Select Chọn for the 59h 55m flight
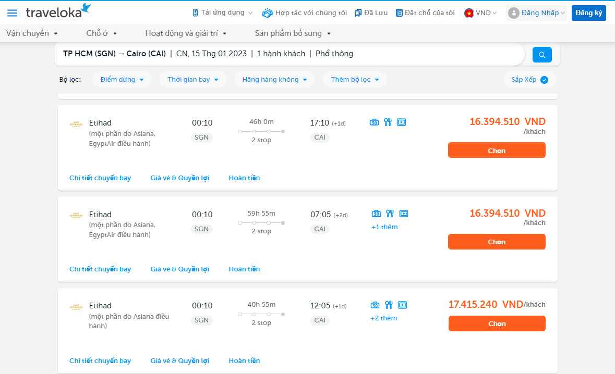 click(497, 242)
